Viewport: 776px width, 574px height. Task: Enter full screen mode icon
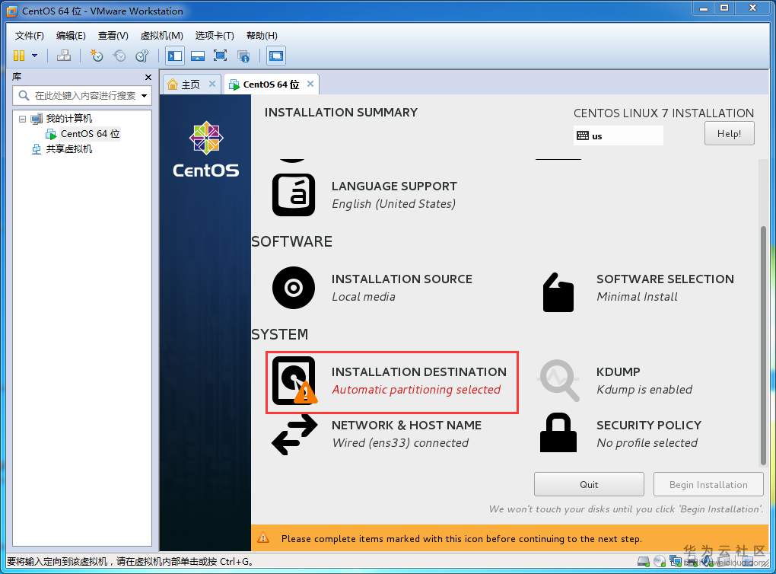tap(220, 56)
